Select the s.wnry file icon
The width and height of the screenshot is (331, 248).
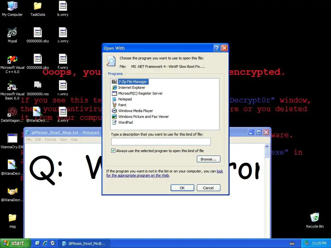coord(63,115)
